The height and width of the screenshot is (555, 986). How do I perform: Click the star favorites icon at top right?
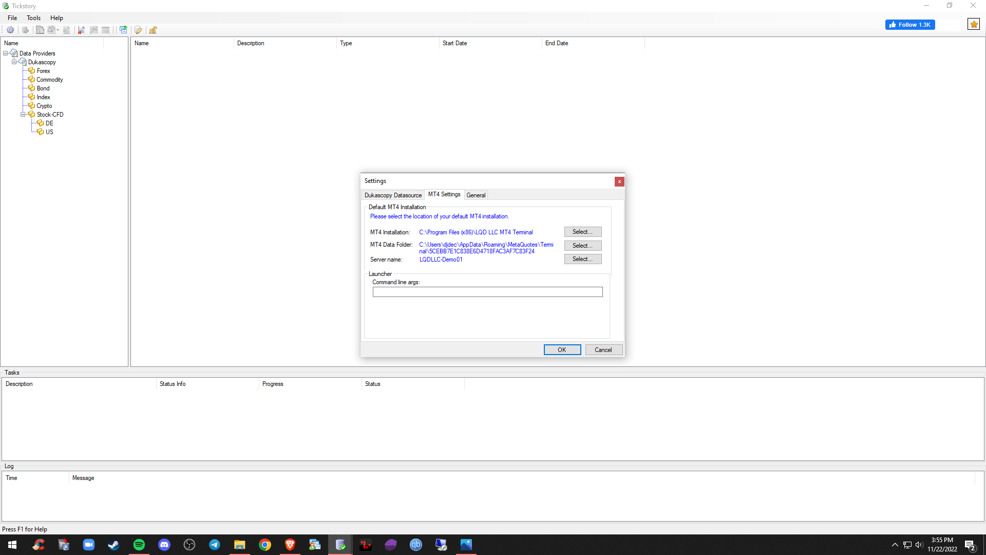pos(974,24)
